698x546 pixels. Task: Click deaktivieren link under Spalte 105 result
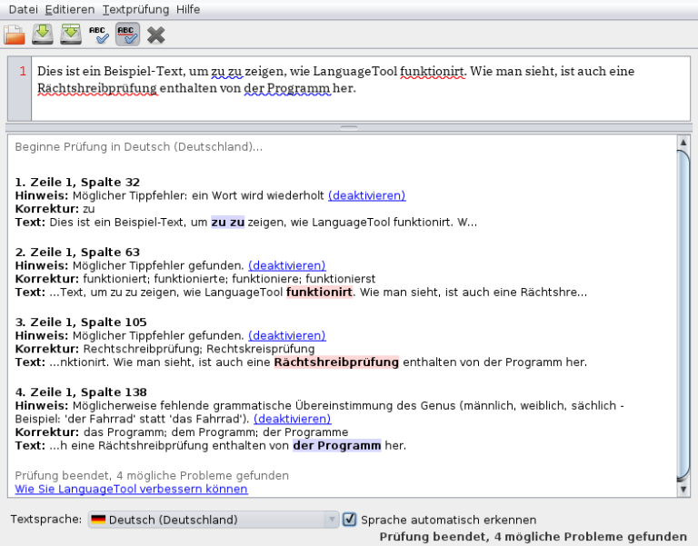coord(287,335)
